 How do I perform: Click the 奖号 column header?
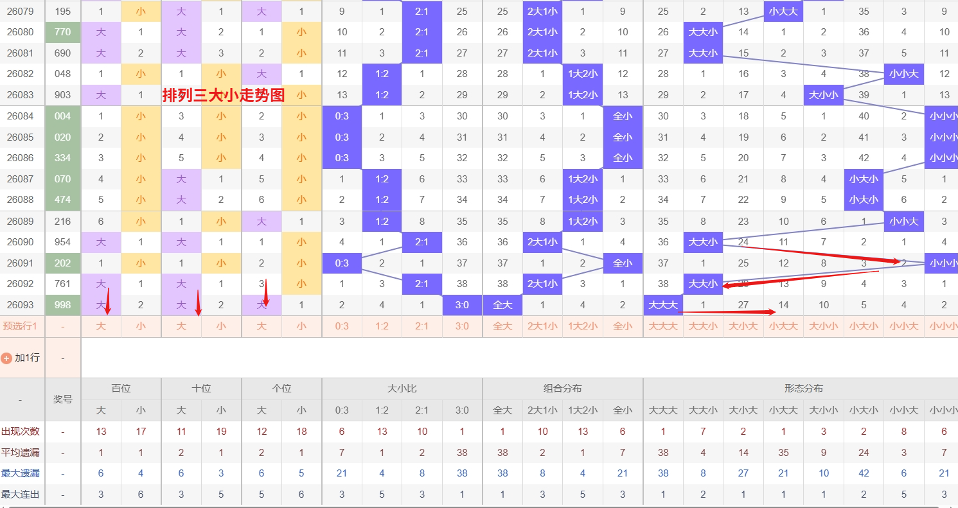62,399
